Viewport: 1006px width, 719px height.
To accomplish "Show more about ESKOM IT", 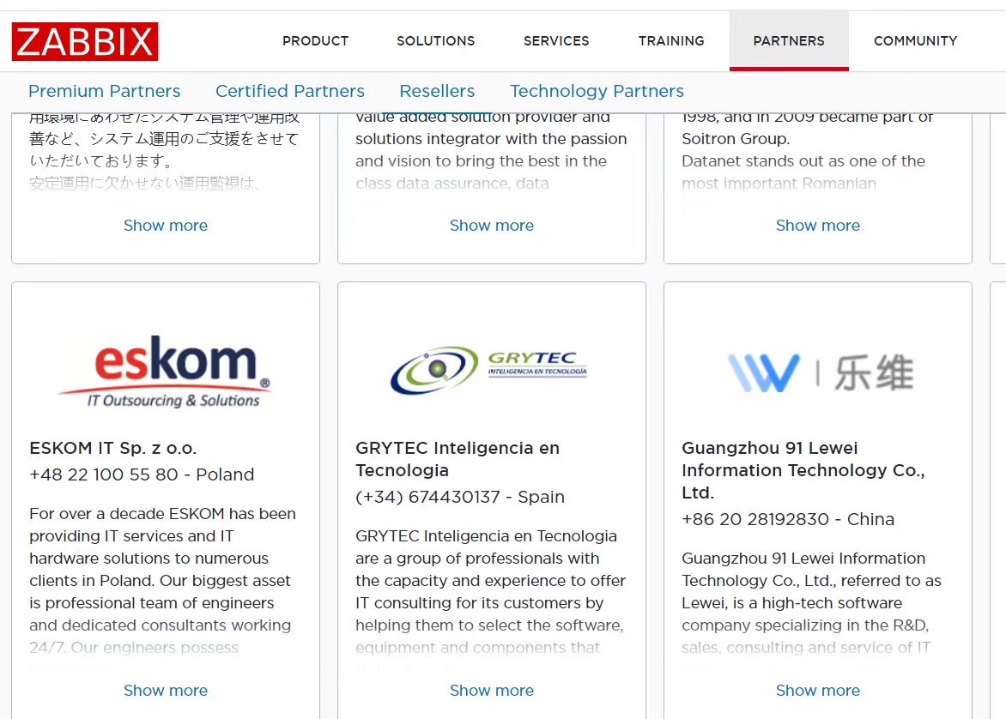I will coord(166,690).
